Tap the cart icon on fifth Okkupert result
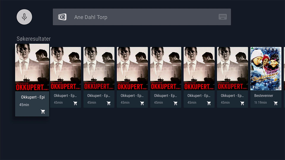 click(175, 103)
